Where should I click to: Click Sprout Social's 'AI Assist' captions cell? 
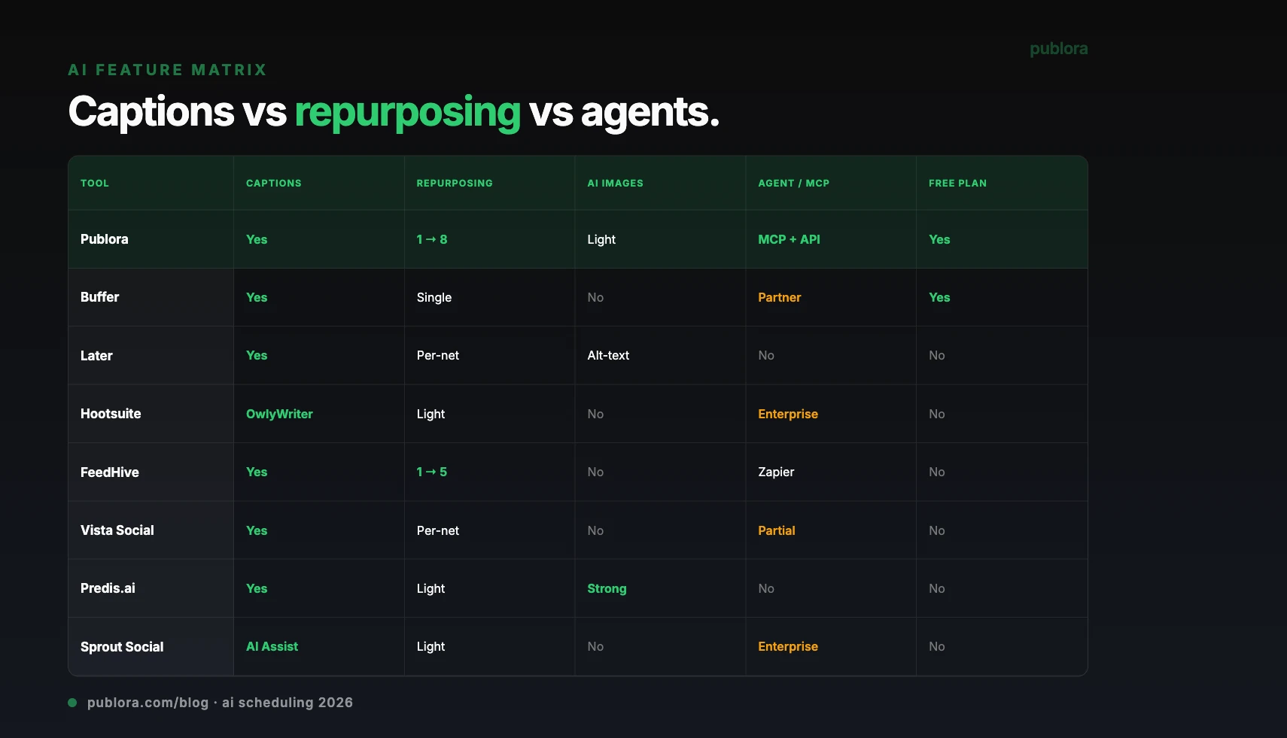[x=272, y=646]
